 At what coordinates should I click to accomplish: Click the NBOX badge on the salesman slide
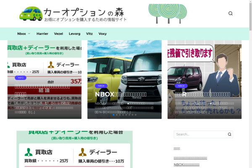pos(181,86)
